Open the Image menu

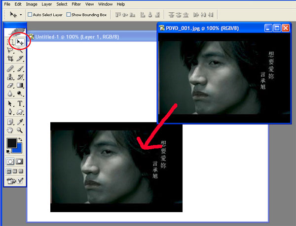pyautogui.click(x=32, y=4)
